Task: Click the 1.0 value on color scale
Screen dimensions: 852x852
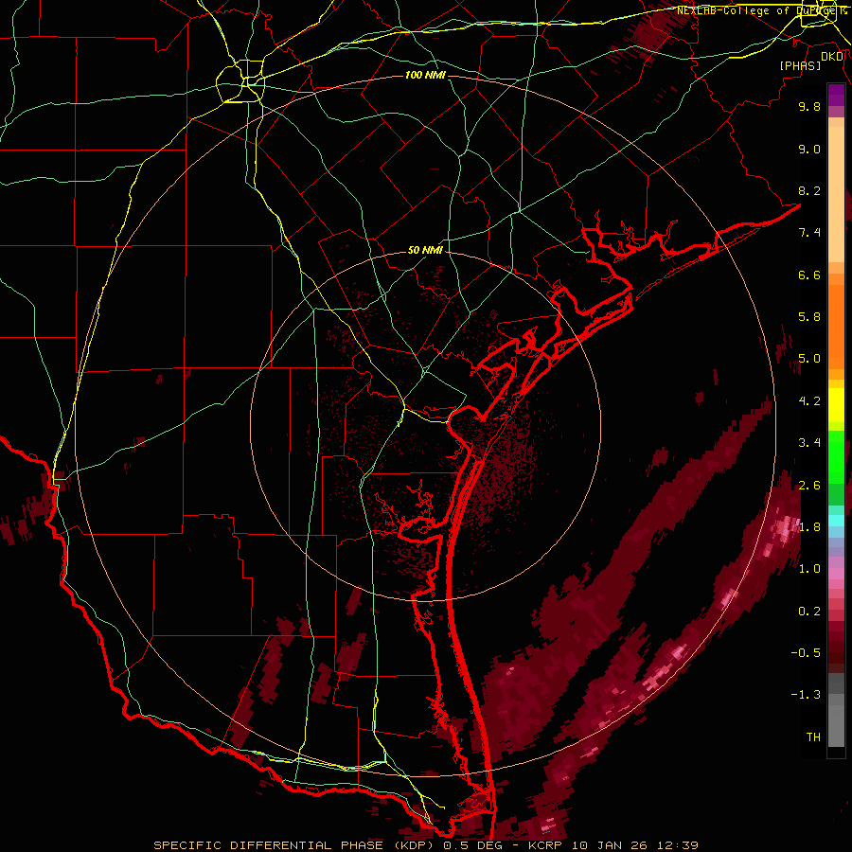Action: tap(809, 569)
